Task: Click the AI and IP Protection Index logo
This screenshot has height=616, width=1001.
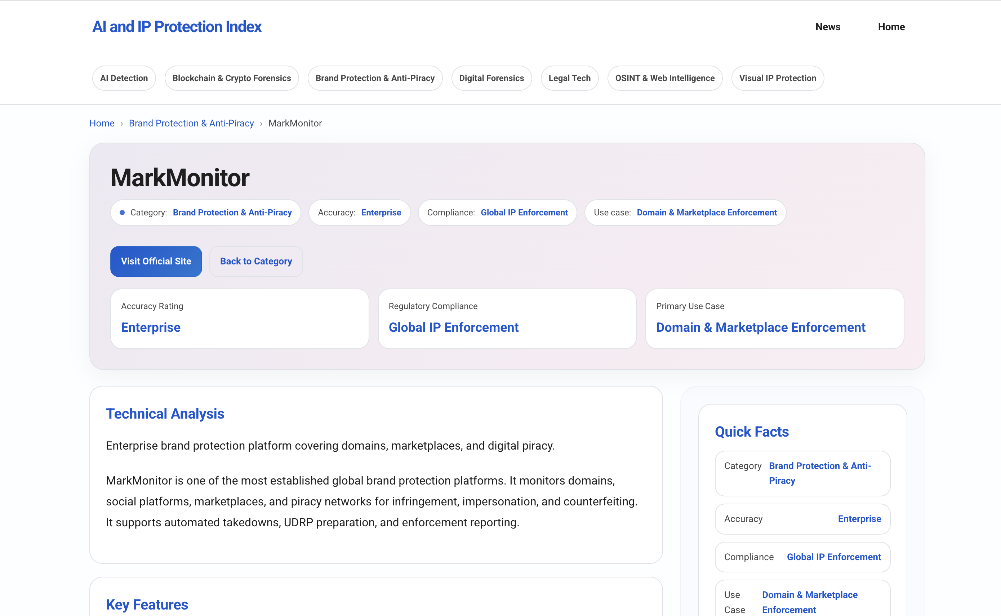Action: pyautogui.click(x=177, y=27)
